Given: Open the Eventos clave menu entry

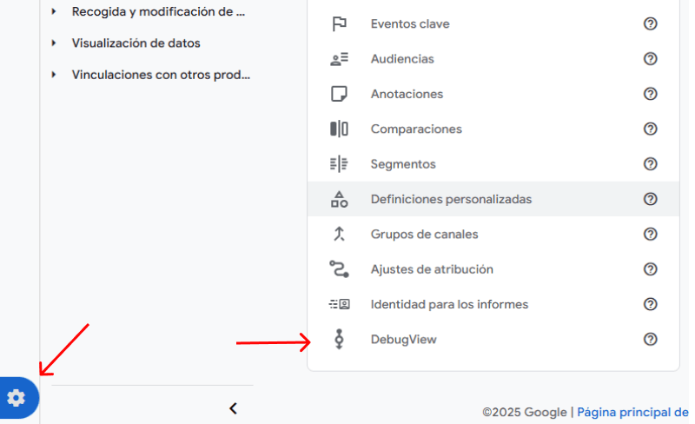Looking at the screenshot, I should coord(493,23).
